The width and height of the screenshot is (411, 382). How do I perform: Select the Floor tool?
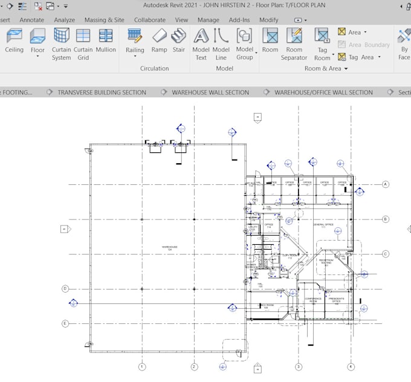click(37, 40)
